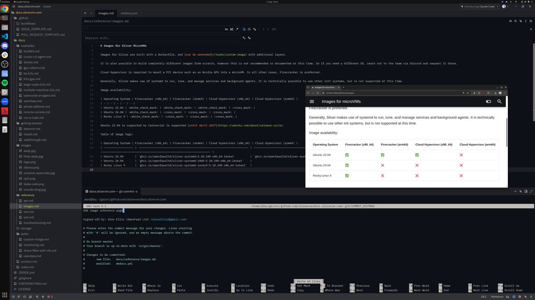This screenshot has height=300, width=535.
Task: Open ISSUE_TEMPLATE.md in the file tree
Action: coord(37,29)
